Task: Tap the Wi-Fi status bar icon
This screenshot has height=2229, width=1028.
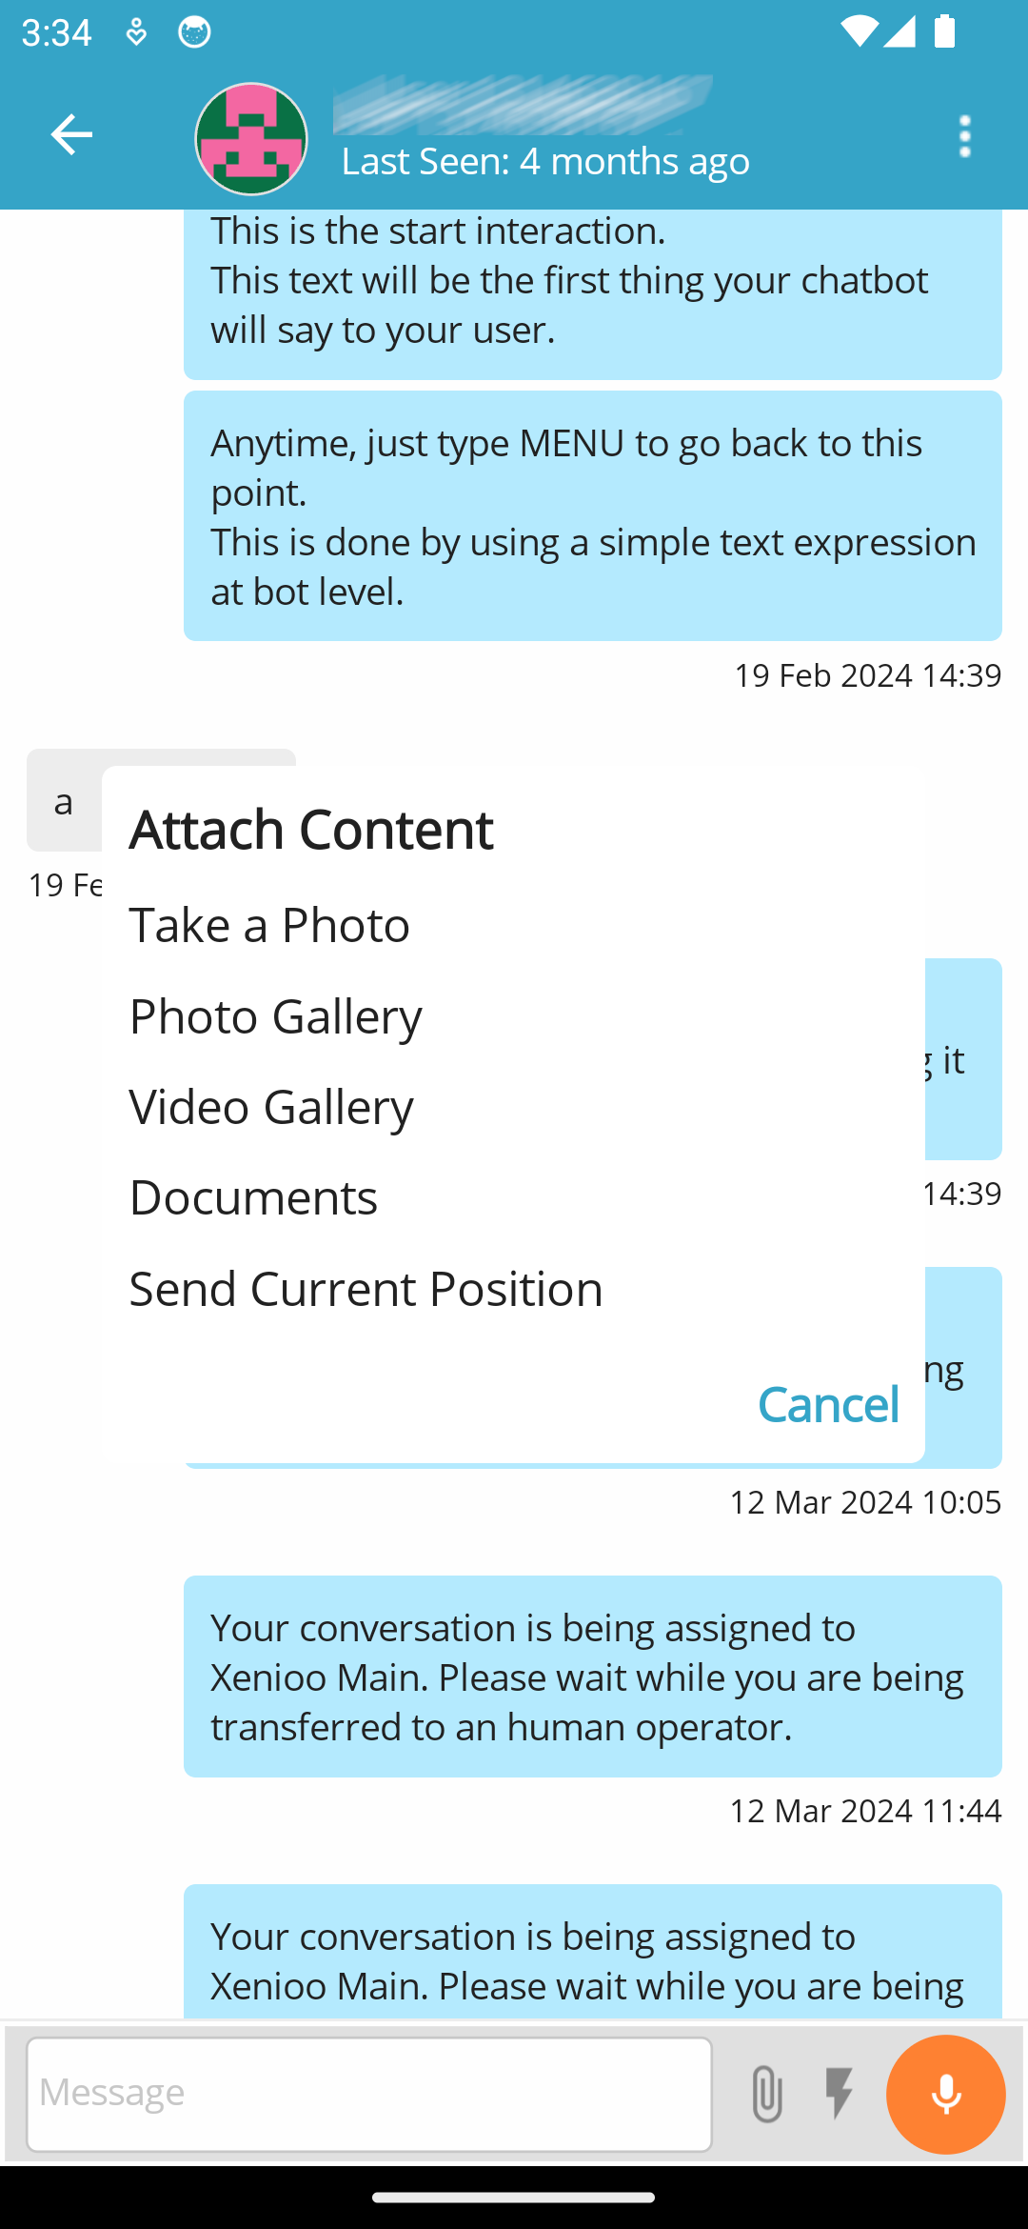Action: (857, 32)
